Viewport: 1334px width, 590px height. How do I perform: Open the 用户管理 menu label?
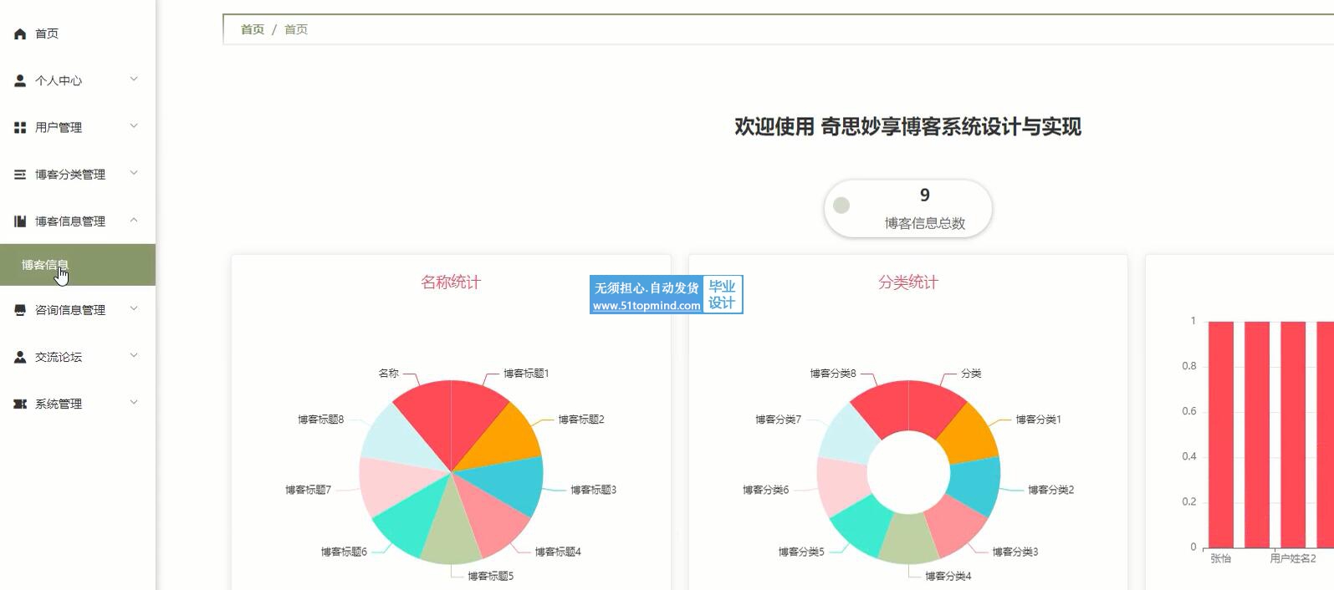pos(59,127)
